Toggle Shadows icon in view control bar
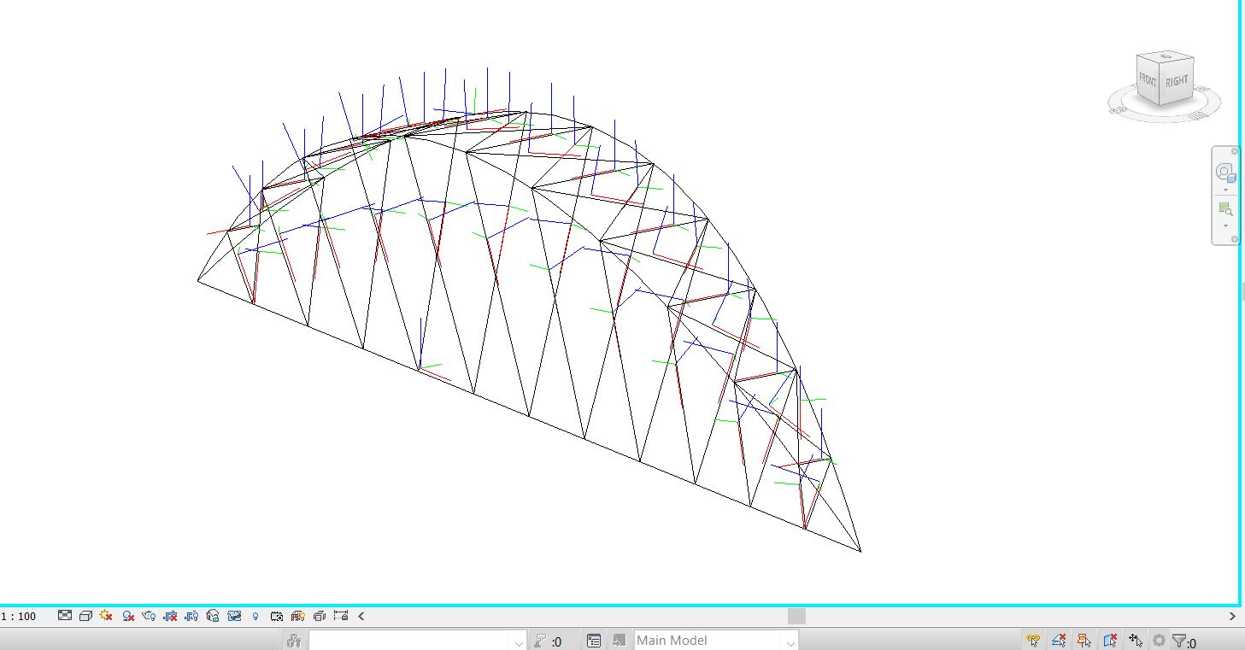 [x=127, y=615]
